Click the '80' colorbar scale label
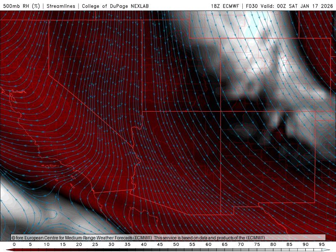This screenshot has width=336, height=252. click(x=273, y=244)
